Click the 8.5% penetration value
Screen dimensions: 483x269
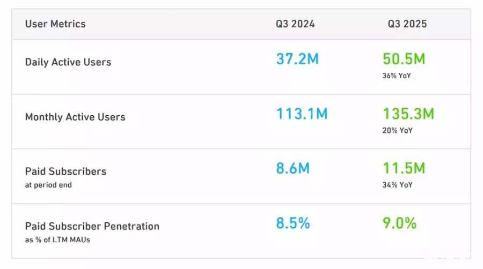point(293,223)
